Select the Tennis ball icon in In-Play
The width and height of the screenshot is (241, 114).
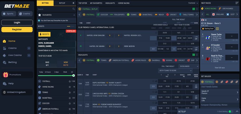point(128,15)
